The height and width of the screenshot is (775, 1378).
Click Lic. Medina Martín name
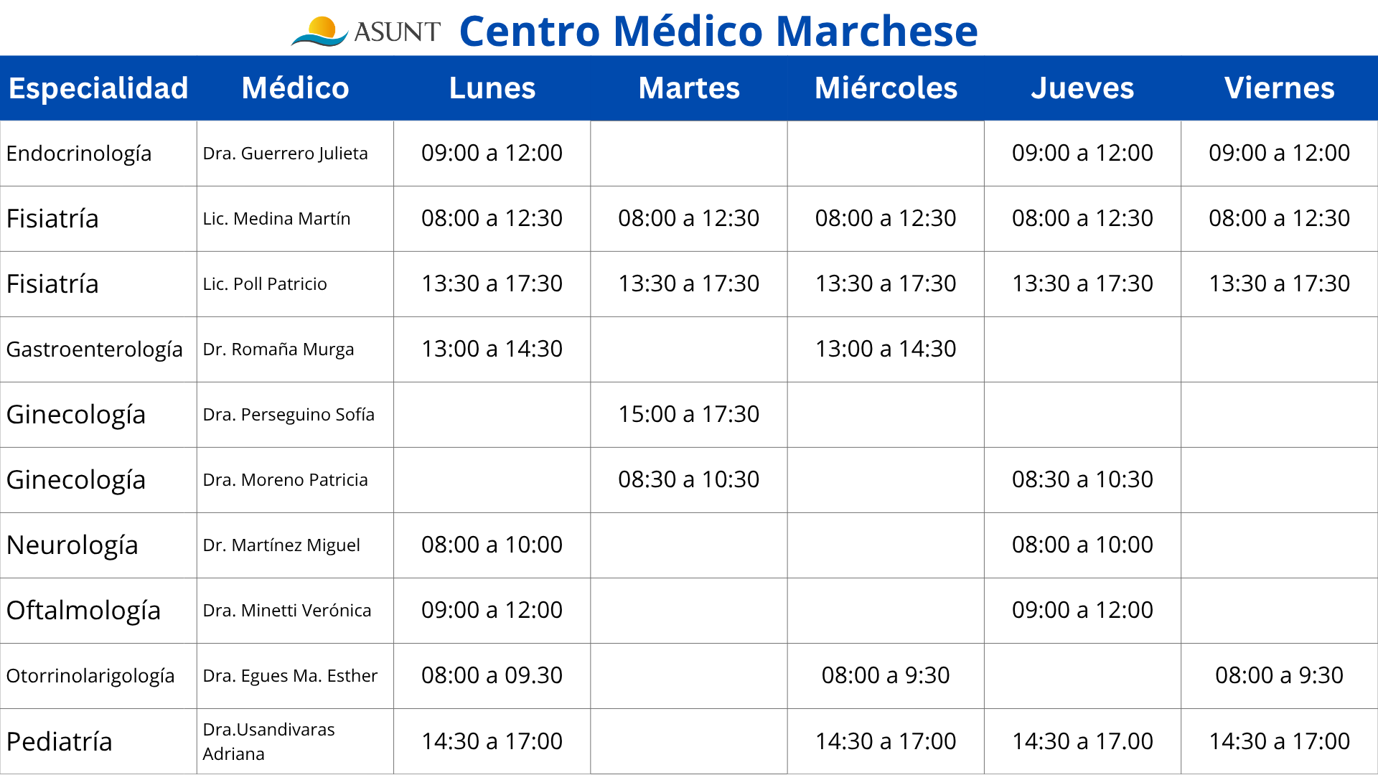(x=276, y=219)
